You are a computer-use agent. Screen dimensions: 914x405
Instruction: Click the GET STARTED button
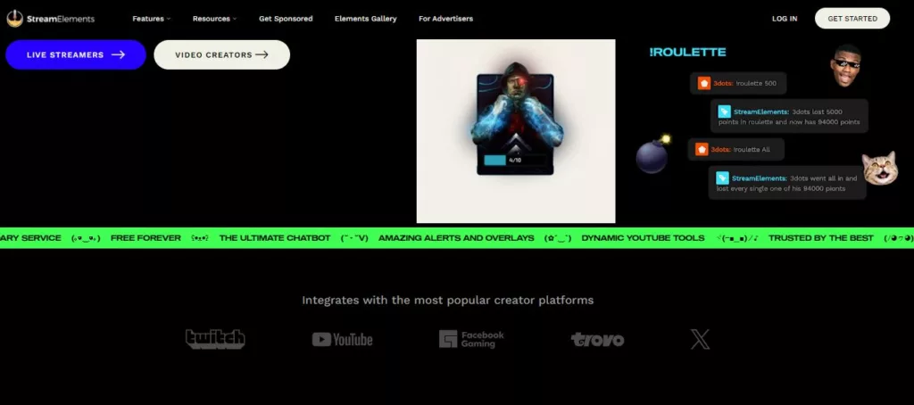(852, 19)
